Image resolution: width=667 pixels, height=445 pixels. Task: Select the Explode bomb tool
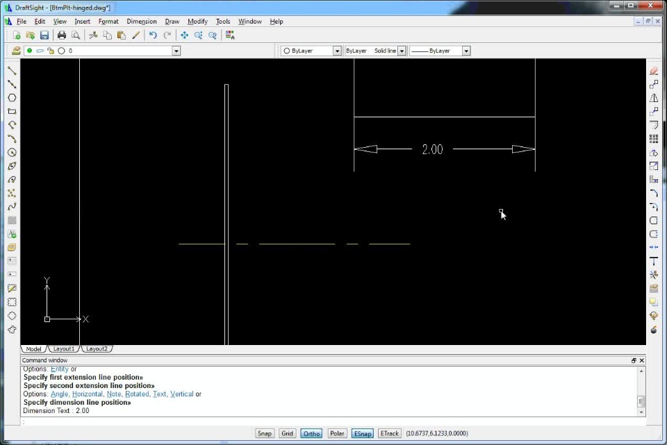pyautogui.click(x=654, y=329)
